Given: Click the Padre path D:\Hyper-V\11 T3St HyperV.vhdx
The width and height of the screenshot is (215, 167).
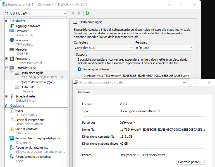Looking at the screenshot, I should (x=142, y=155).
